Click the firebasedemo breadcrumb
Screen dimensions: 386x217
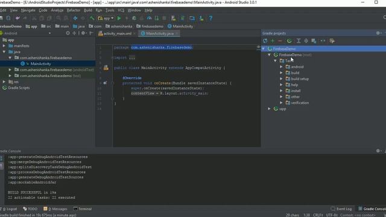tap(150, 27)
